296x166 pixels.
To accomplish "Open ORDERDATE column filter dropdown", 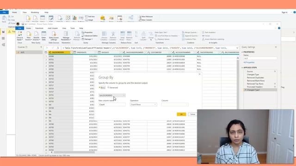I will [x=96, y=52].
